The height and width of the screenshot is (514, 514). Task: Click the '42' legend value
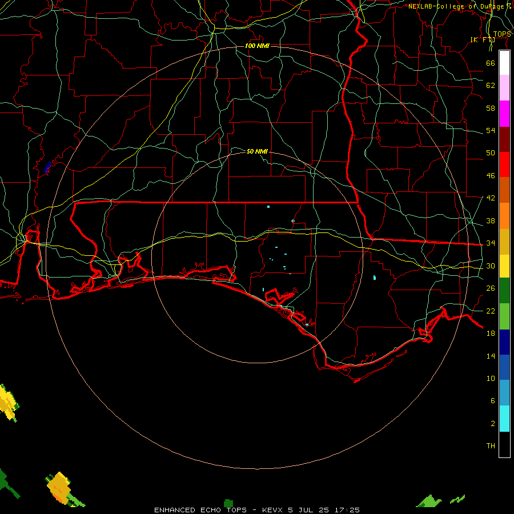pos(491,198)
